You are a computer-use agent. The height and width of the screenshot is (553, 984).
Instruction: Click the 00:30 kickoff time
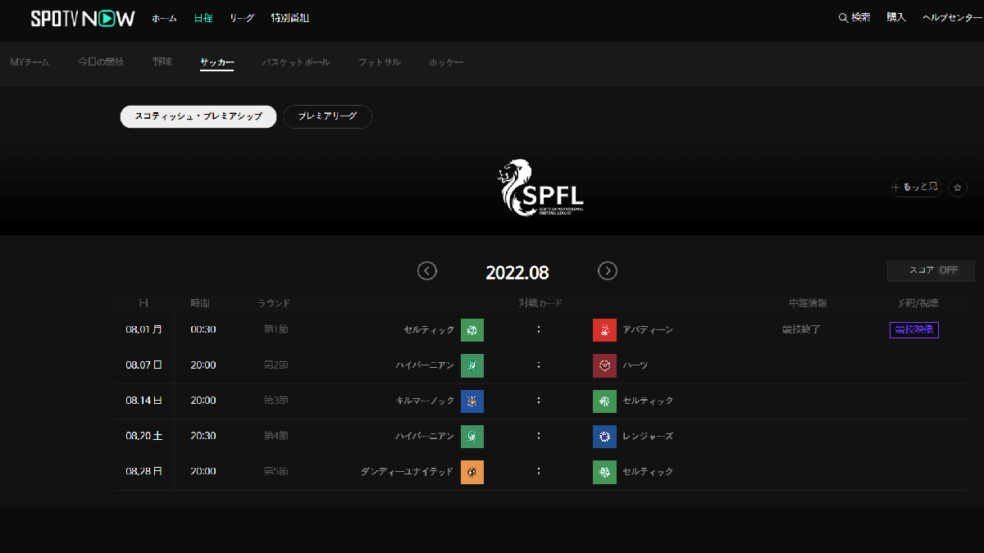[x=203, y=330]
